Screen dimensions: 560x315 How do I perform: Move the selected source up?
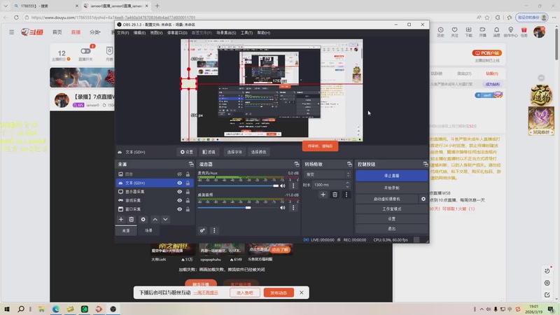(155, 219)
